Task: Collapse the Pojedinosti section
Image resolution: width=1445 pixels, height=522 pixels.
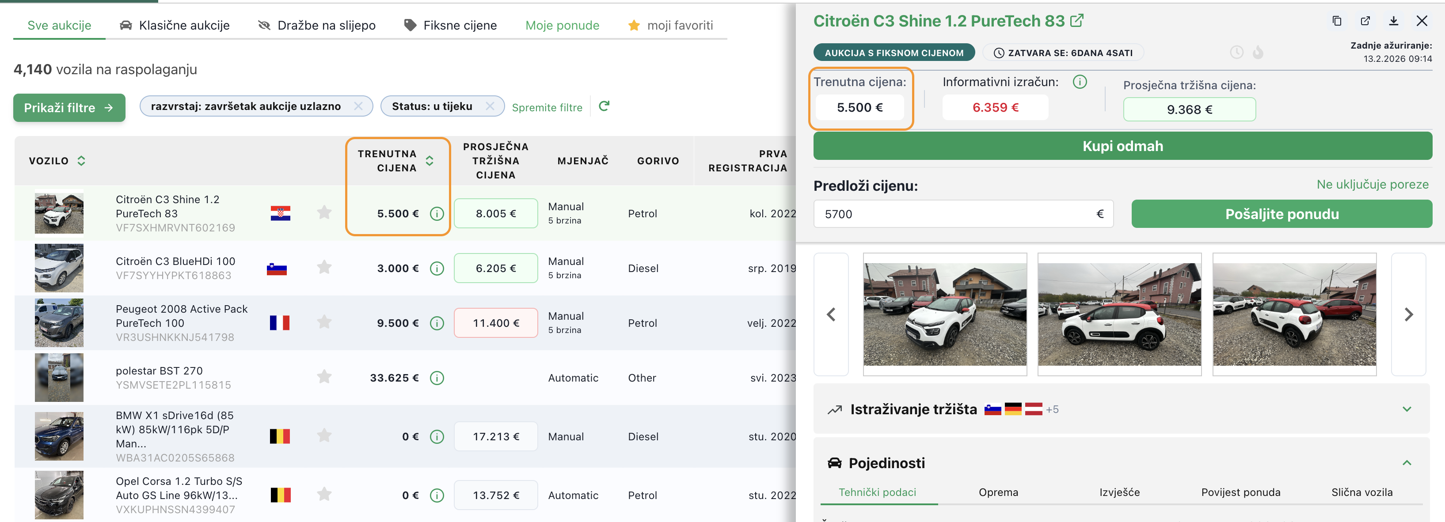Action: pos(1406,463)
